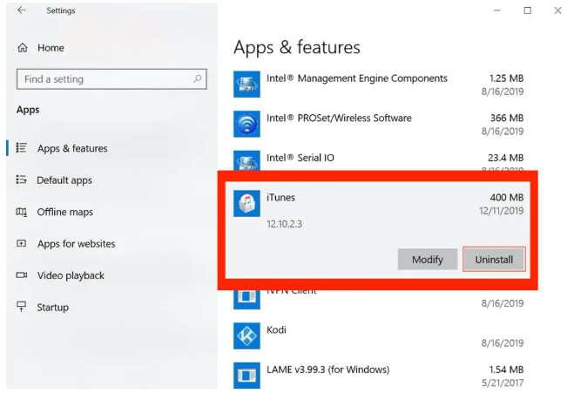Uninstall the iTunes application
This screenshot has width=567, height=393.
[x=494, y=259]
